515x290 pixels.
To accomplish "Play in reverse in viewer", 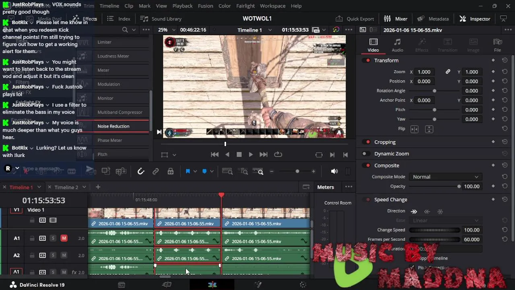I will (227, 155).
